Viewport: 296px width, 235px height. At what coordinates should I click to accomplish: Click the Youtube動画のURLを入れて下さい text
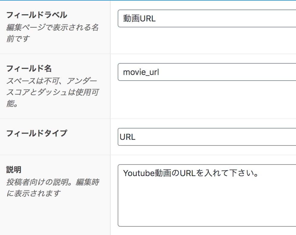coord(190,173)
